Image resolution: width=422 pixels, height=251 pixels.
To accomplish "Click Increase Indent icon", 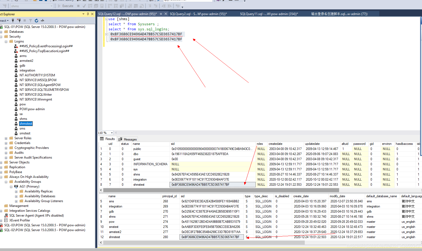I will pyautogui.click(x=170, y=6).
